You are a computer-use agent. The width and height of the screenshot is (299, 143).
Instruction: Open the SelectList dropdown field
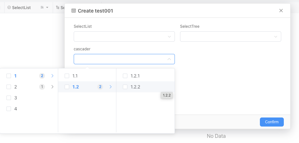[x=124, y=36]
